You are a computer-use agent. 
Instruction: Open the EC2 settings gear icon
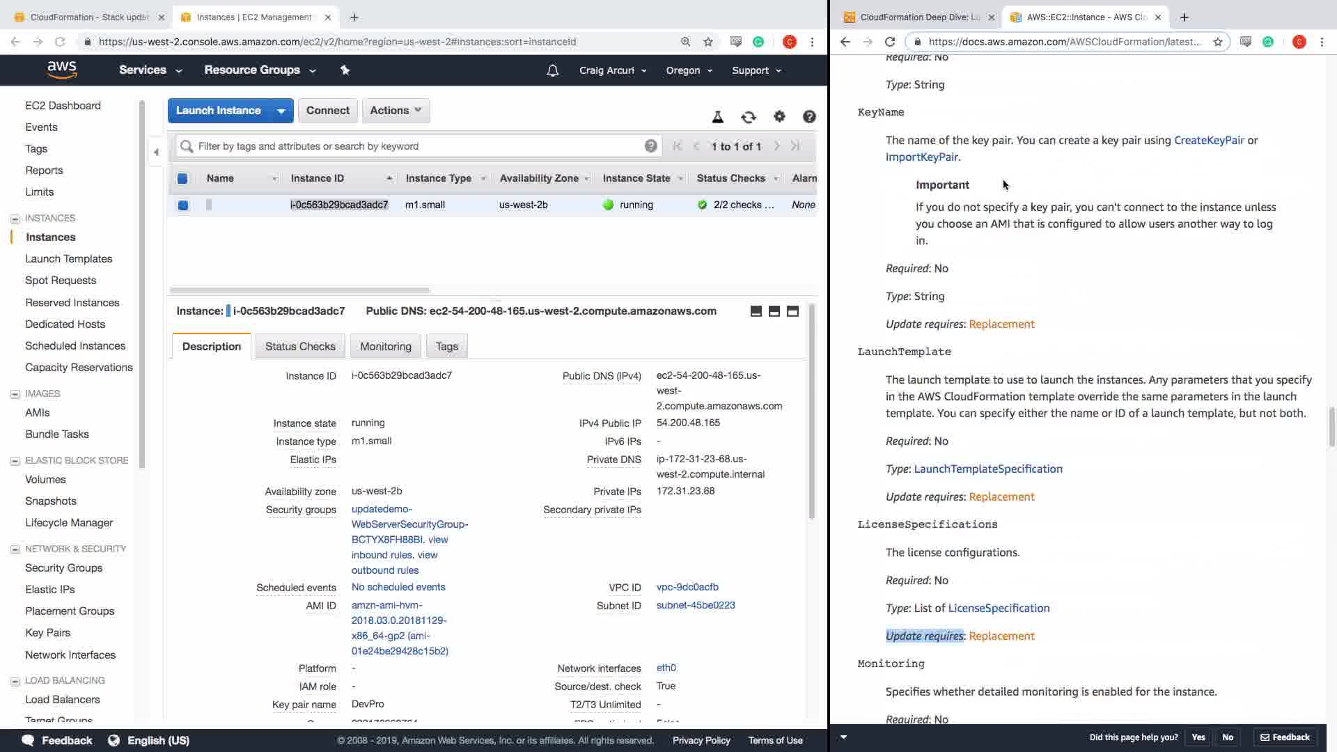[779, 117]
